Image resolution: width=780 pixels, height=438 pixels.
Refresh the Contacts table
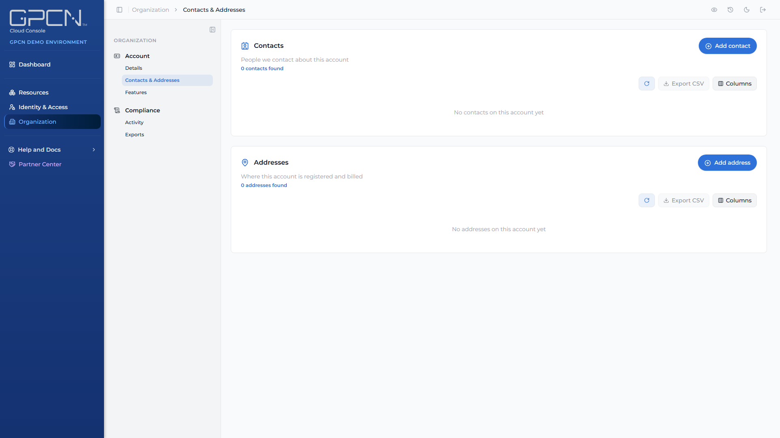647,84
